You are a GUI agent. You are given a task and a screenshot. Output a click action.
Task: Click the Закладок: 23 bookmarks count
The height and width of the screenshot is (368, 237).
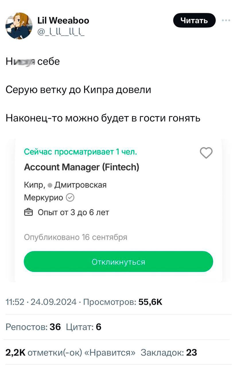click(169, 352)
